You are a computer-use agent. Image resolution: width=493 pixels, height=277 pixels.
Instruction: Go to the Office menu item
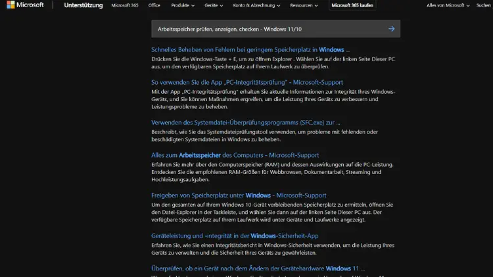coord(154,5)
